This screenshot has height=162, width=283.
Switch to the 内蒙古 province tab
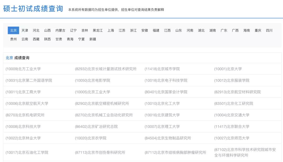click(60, 30)
